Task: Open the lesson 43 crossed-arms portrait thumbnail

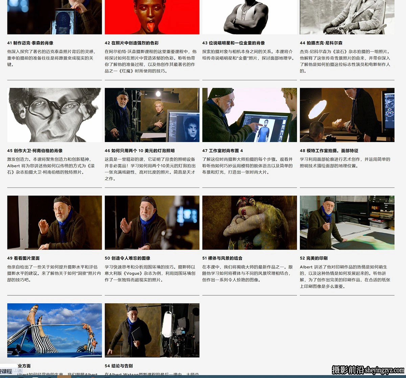Action: point(250,17)
